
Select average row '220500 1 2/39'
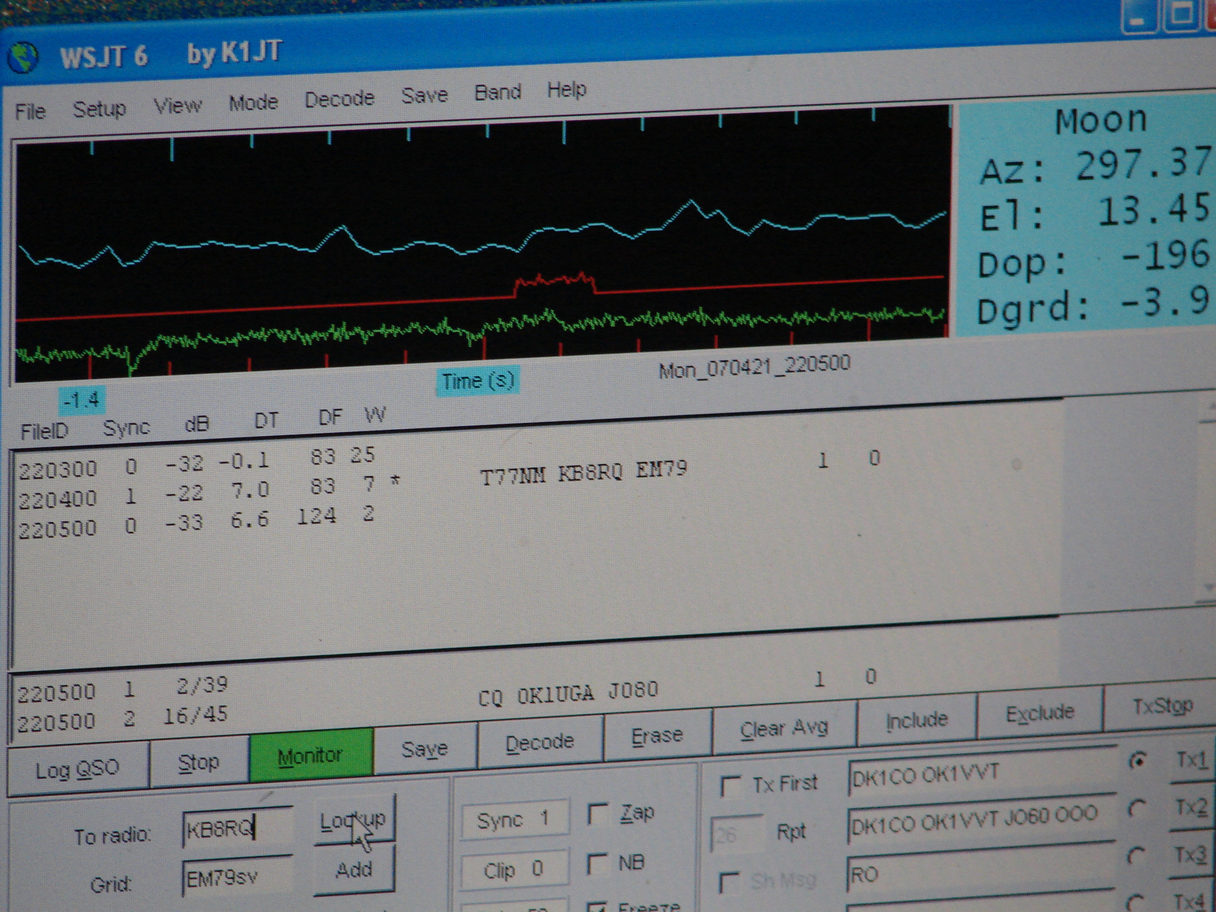(122, 689)
